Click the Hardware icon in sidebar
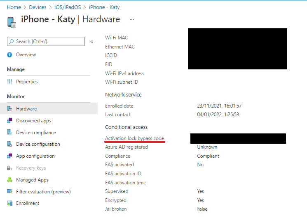 click(x=9, y=109)
